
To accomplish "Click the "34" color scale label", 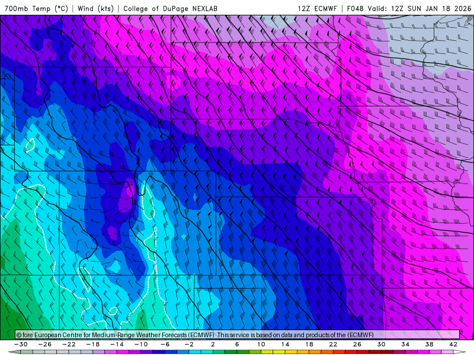I will [x=405, y=344].
